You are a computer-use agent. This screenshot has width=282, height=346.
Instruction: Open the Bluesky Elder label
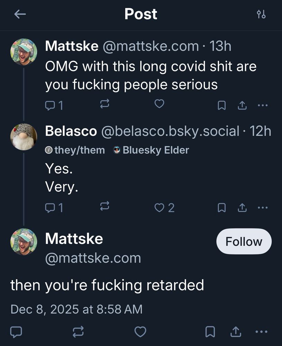(x=152, y=150)
